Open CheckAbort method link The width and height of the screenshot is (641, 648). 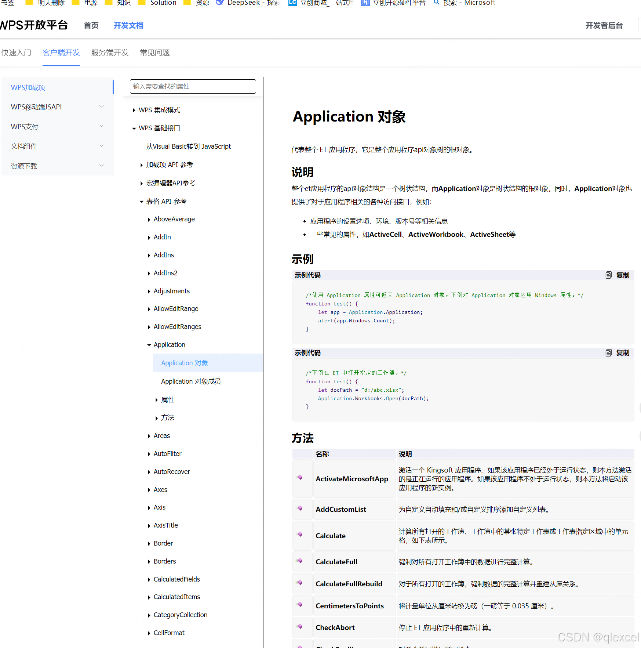pyautogui.click(x=335, y=627)
